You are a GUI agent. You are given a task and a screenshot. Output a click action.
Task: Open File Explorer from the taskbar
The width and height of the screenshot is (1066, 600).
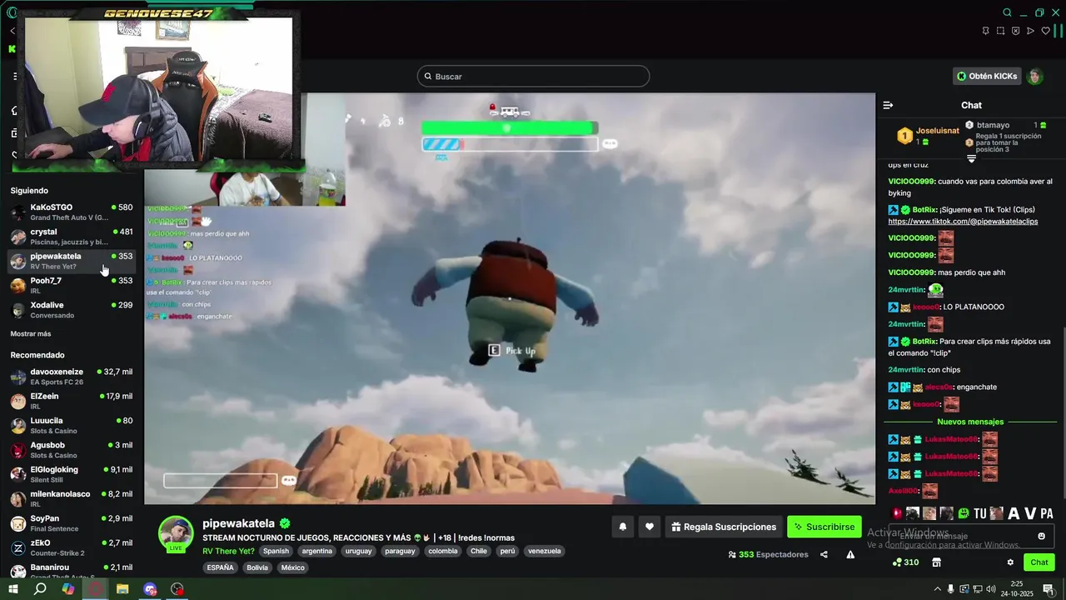[x=122, y=589]
